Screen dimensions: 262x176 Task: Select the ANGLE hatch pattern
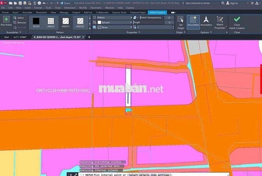point(51,23)
